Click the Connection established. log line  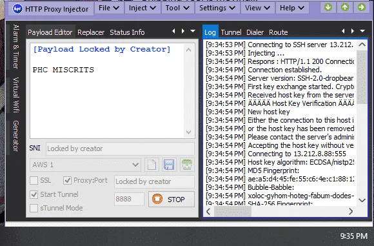[264, 70]
